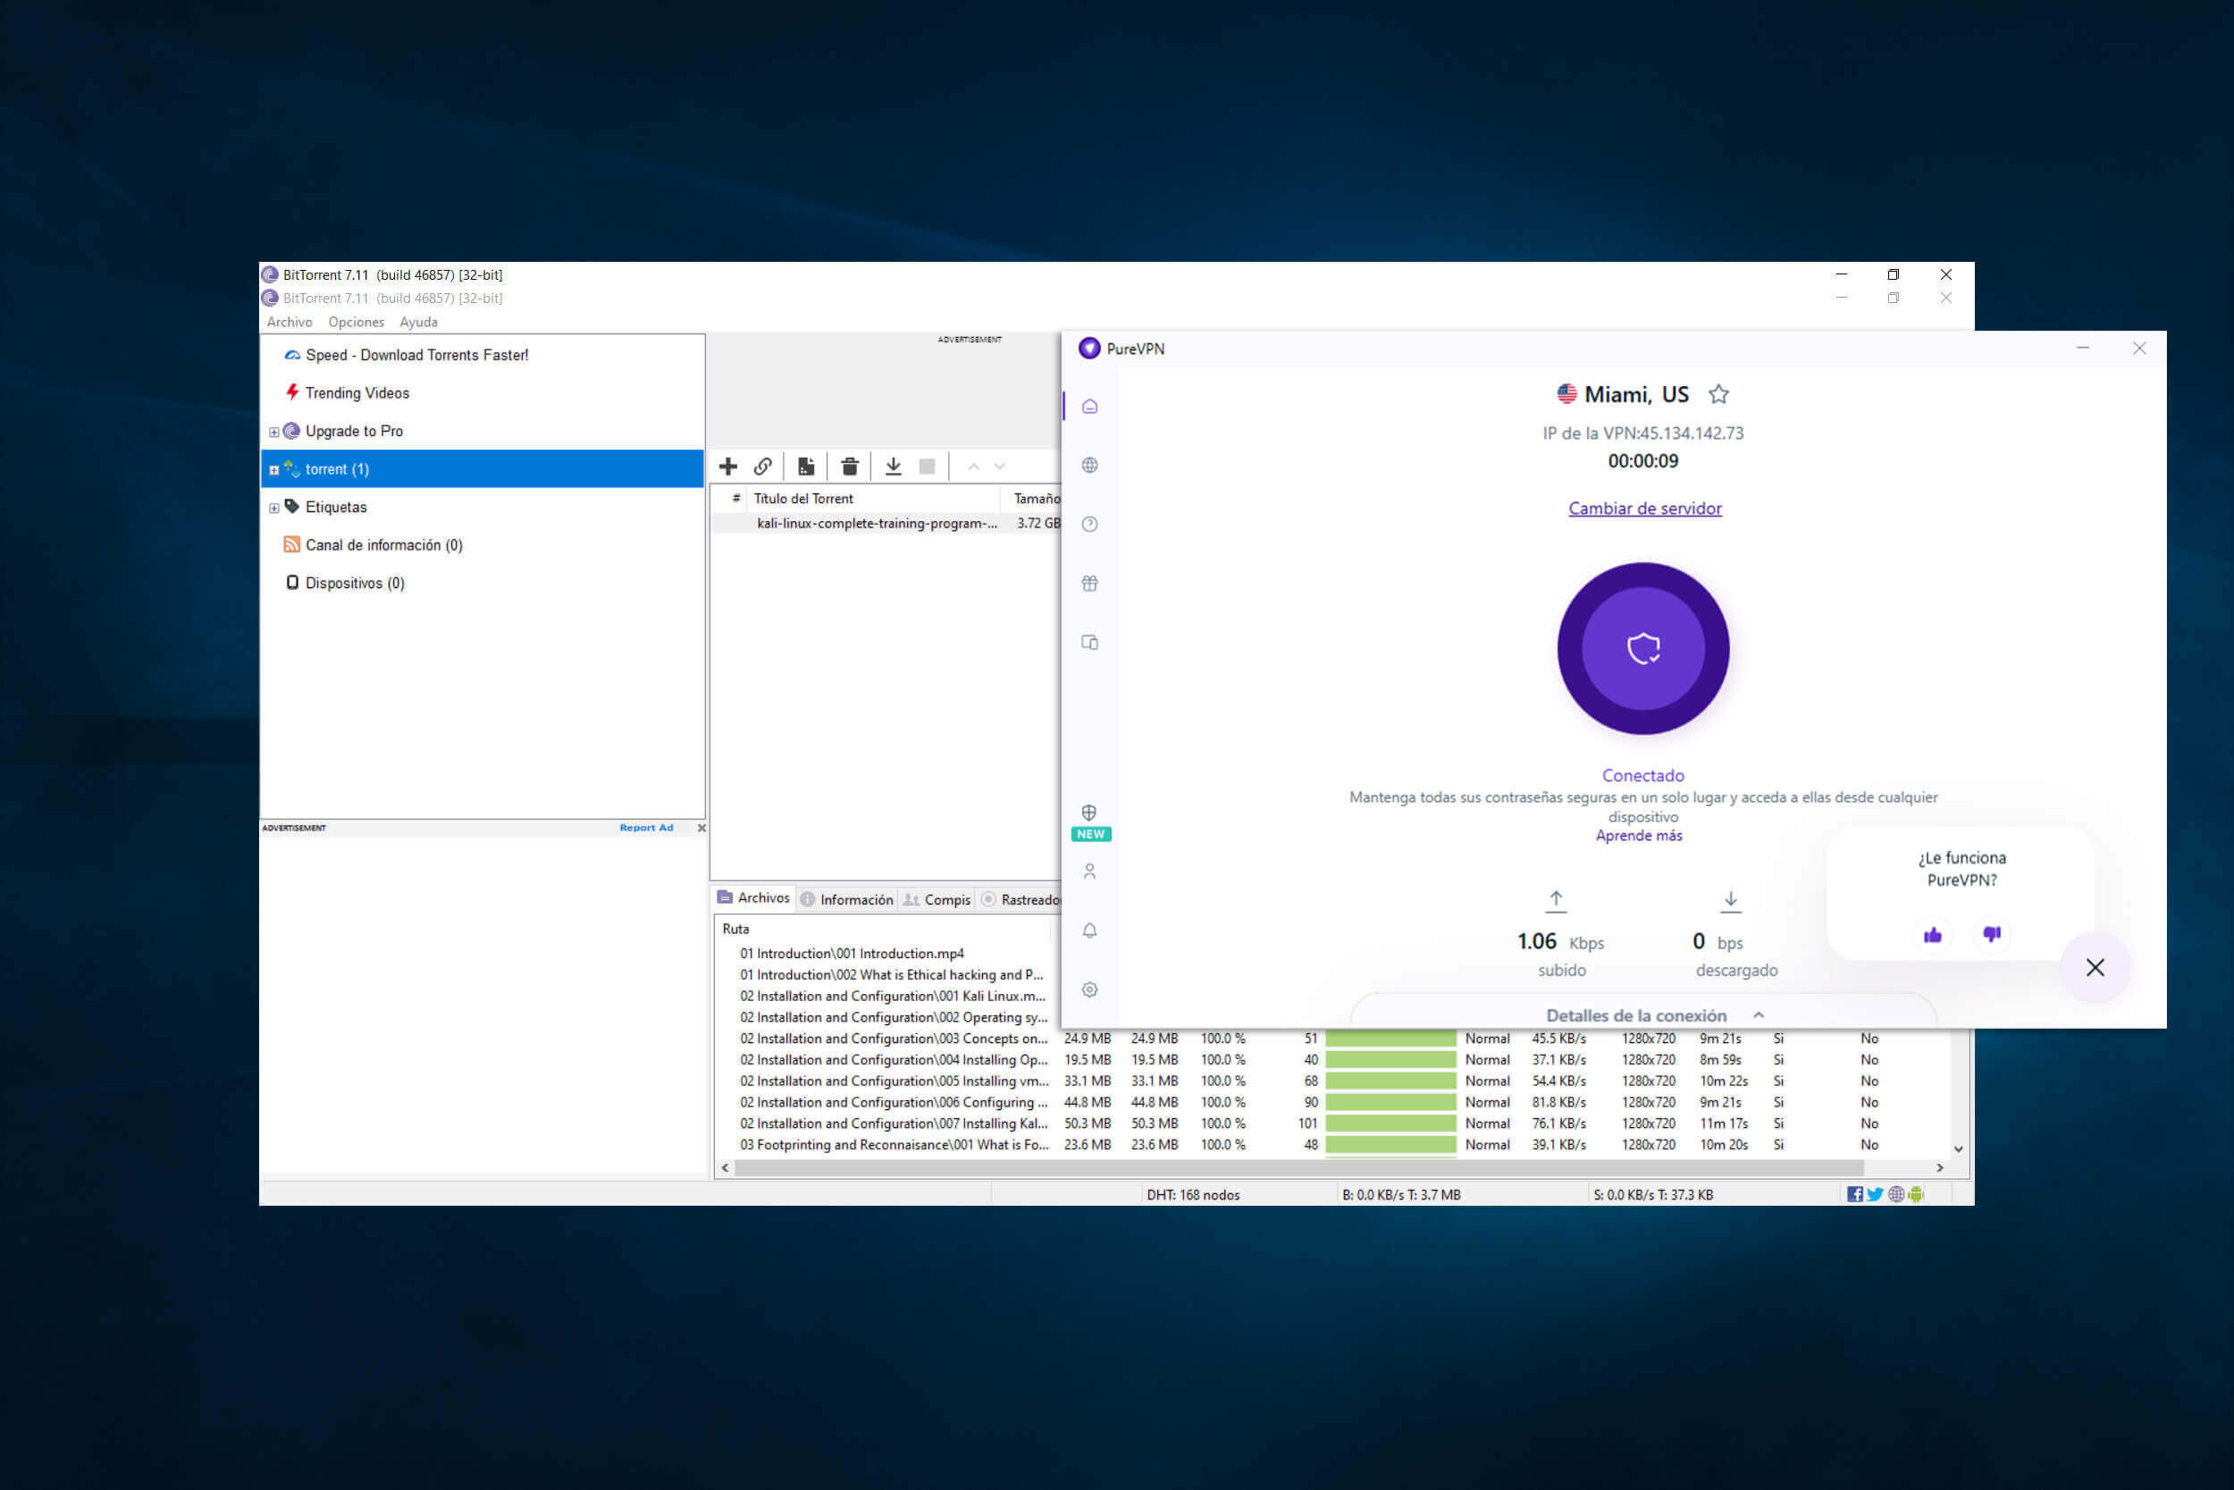Move torrent up in queue arrow
Image resolution: width=2234 pixels, height=1490 pixels.
point(973,467)
